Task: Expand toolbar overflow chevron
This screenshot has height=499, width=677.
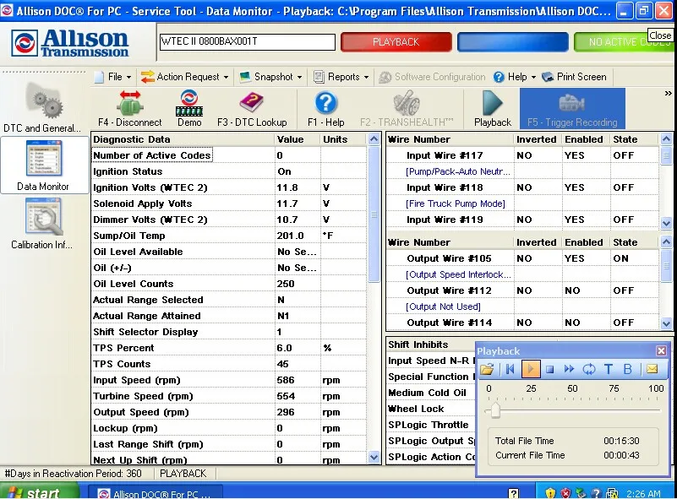Action: pyautogui.click(x=668, y=93)
